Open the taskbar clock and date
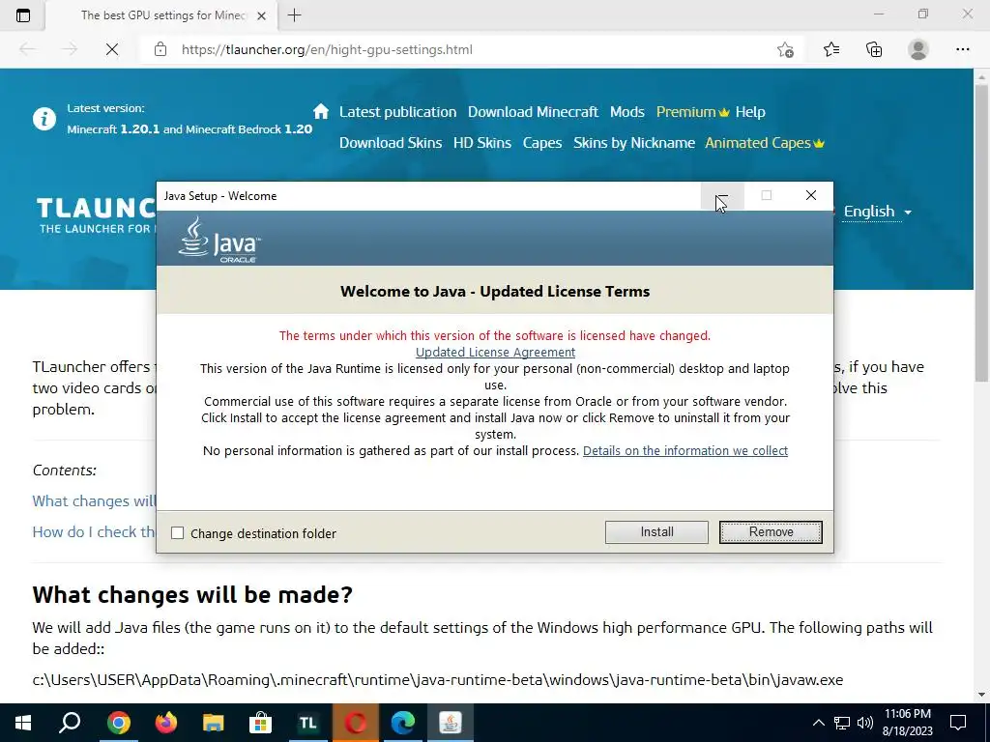Image resolution: width=990 pixels, height=742 pixels. click(x=907, y=723)
